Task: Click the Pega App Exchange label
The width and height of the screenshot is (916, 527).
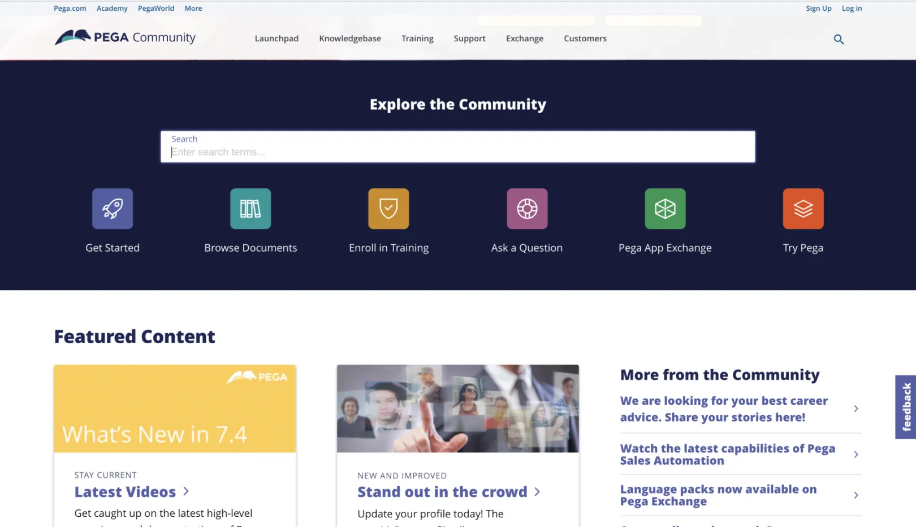Action: click(665, 248)
